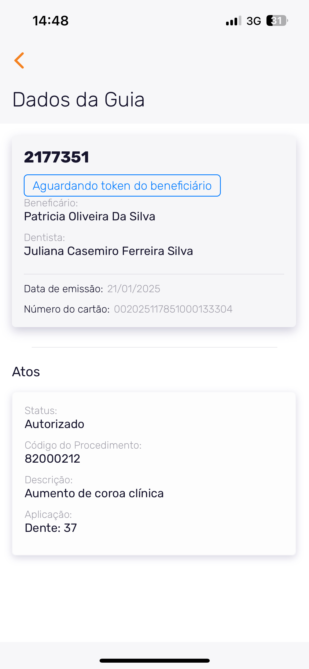Tap the 'Dente: 37' application value
The image size is (309, 669).
point(51,528)
